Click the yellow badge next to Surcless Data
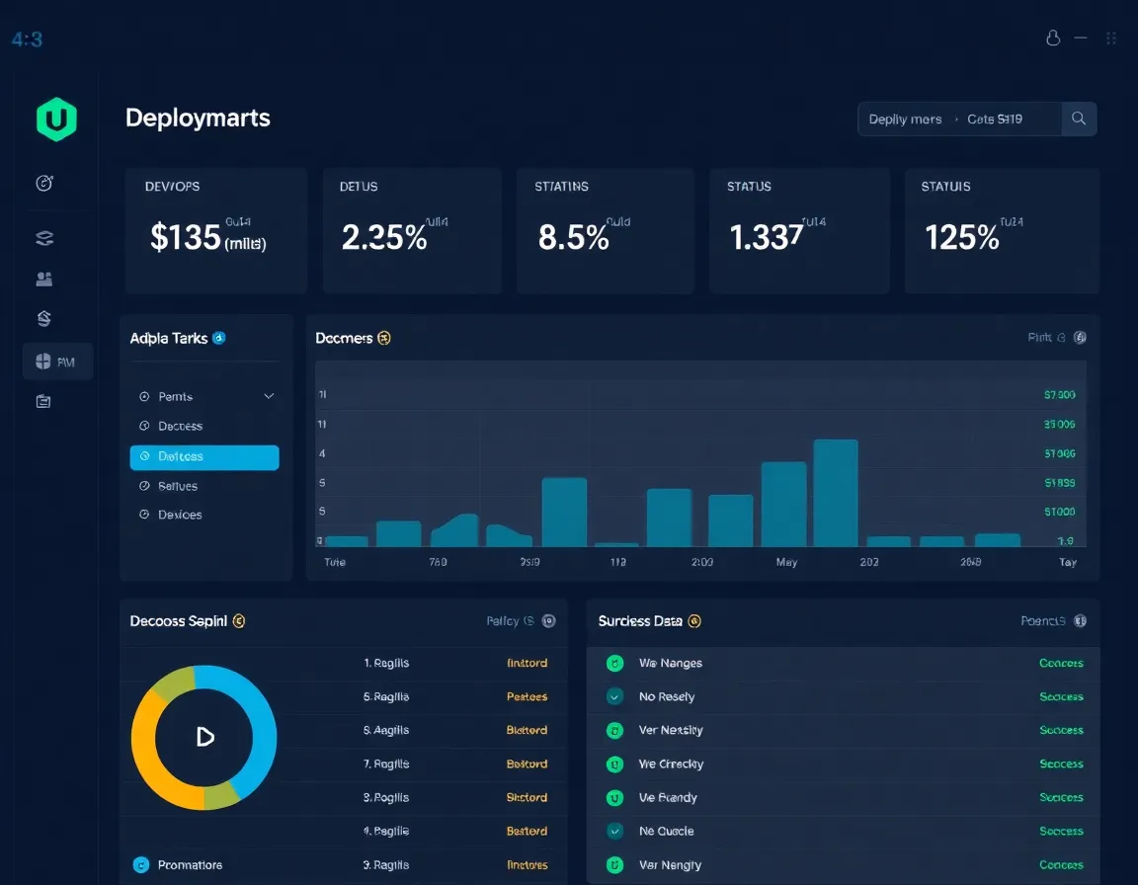Viewport: 1138px width, 885px height. [694, 621]
